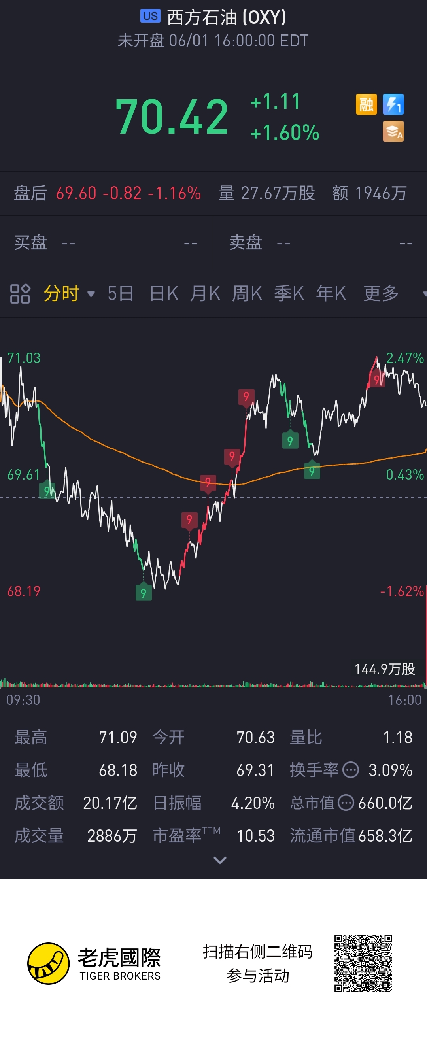Viewport: 427px width, 1048px height.
Task: Select the 分时 intraday tab
Action: click(61, 293)
